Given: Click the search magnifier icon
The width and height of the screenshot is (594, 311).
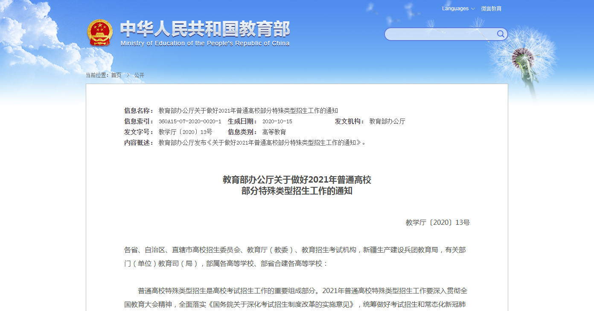Looking at the screenshot, I should coord(501,34).
